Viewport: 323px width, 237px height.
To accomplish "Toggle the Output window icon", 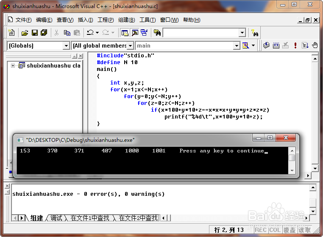I will point(135,33).
